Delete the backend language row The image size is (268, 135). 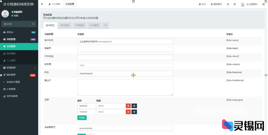pyautogui.click(x=128, y=106)
